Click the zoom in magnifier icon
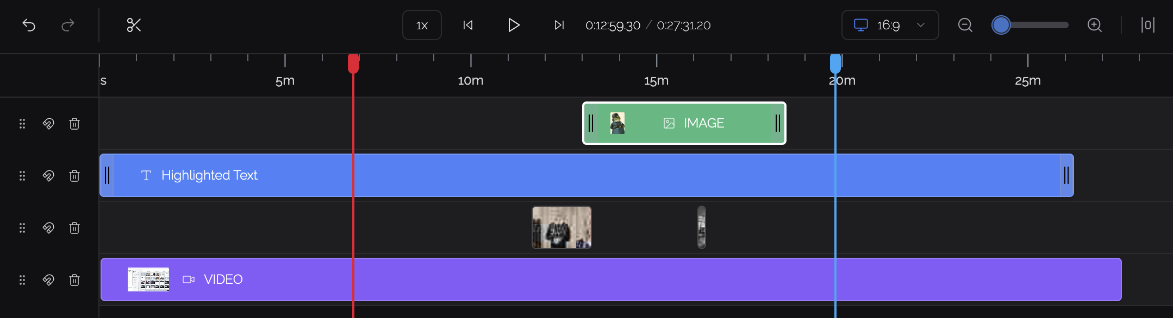The image size is (1173, 318). point(1094,25)
